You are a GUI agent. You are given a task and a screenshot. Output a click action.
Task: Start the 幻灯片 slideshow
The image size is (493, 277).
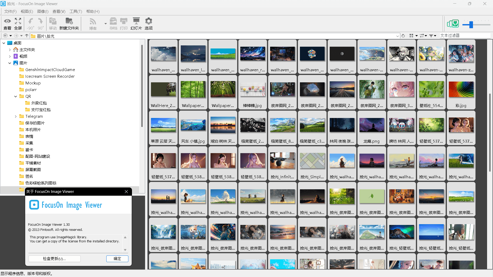point(136,24)
